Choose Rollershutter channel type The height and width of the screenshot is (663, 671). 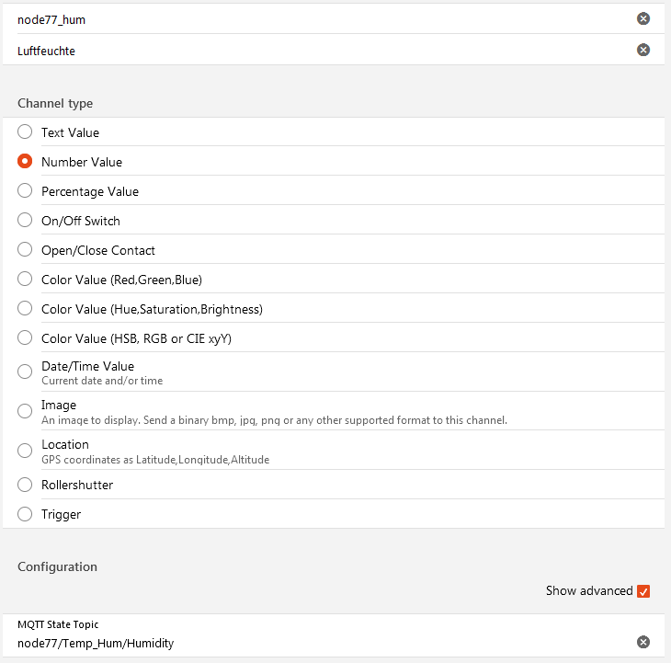coord(25,485)
